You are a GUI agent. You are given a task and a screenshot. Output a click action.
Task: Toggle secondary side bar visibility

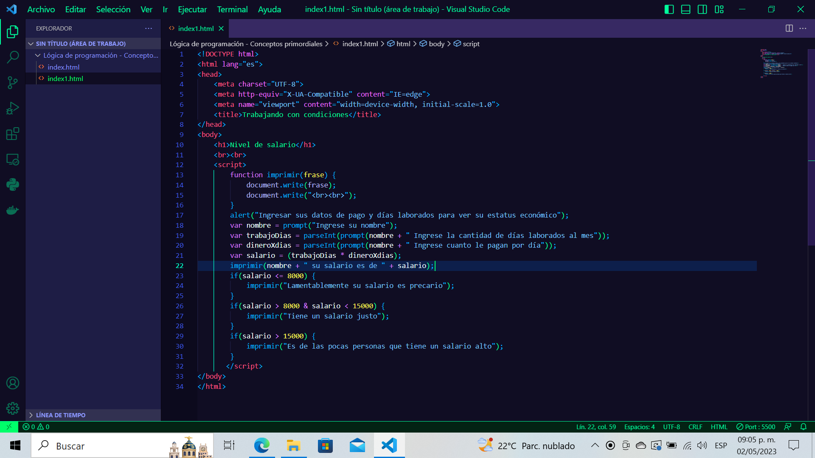pyautogui.click(x=703, y=9)
